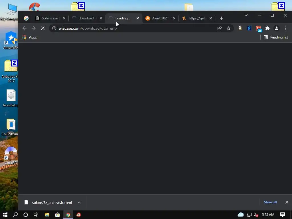Click the red taskbar app icon
Image resolution: width=292 pixels, height=219 pixels.
point(79,215)
